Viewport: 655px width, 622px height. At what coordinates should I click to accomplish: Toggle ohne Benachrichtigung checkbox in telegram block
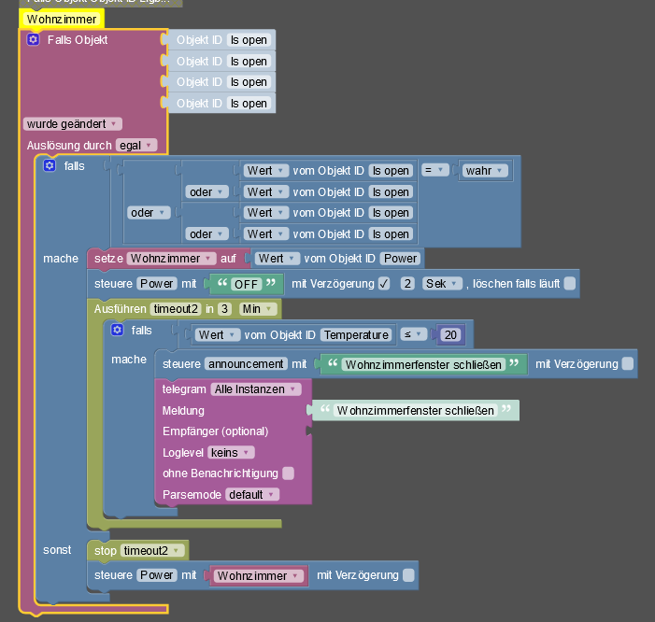(x=288, y=474)
